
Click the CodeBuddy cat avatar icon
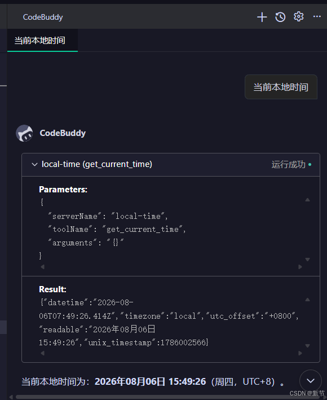(x=24, y=133)
